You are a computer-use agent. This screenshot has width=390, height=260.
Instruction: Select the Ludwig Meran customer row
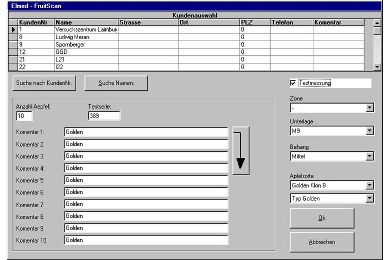click(85, 37)
